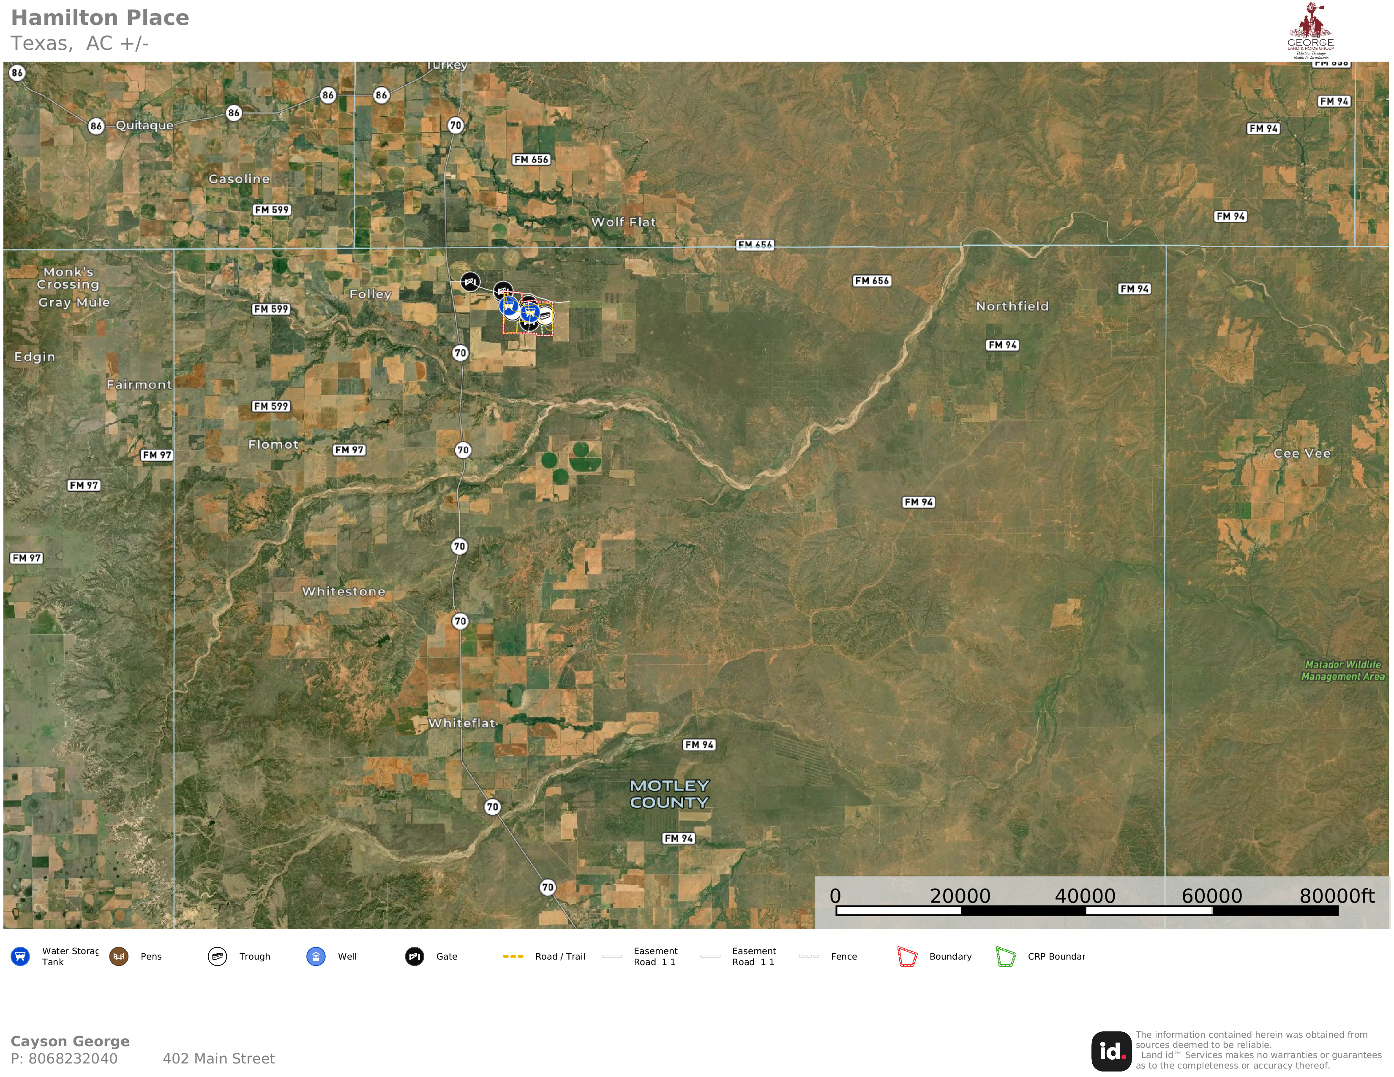Click the green CRP Boundary legend icon
The height and width of the screenshot is (1077, 1394).
(x=1006, y=956)
